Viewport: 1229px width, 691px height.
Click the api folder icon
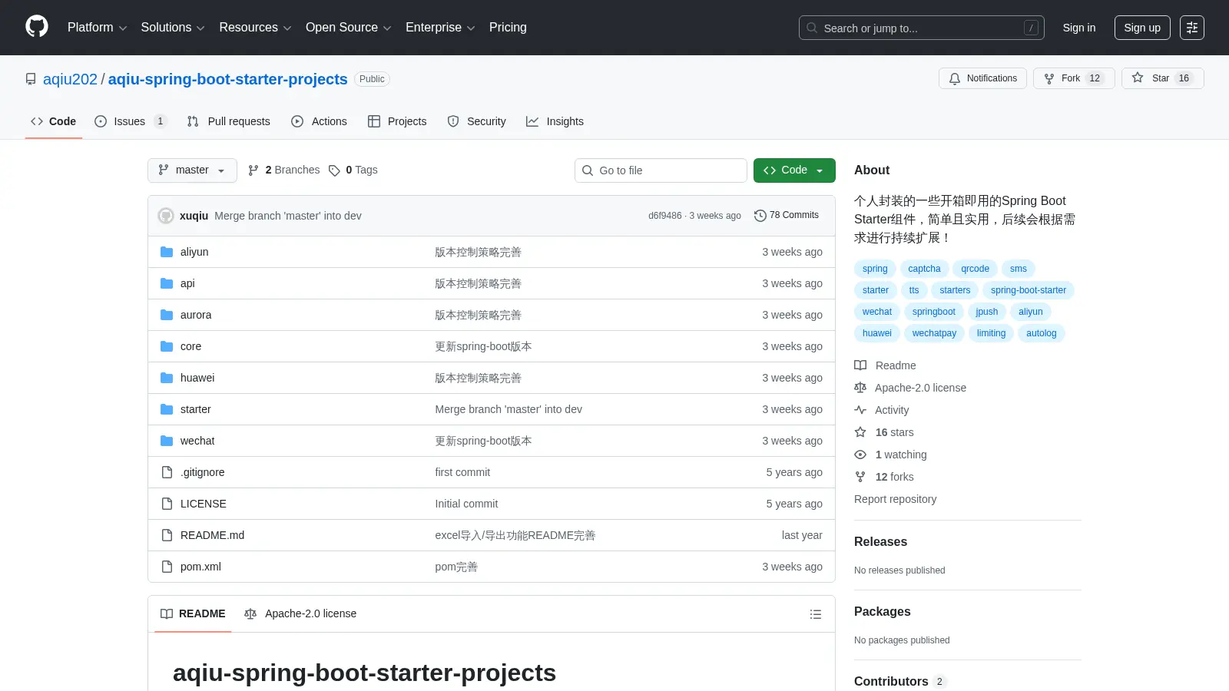167,283
